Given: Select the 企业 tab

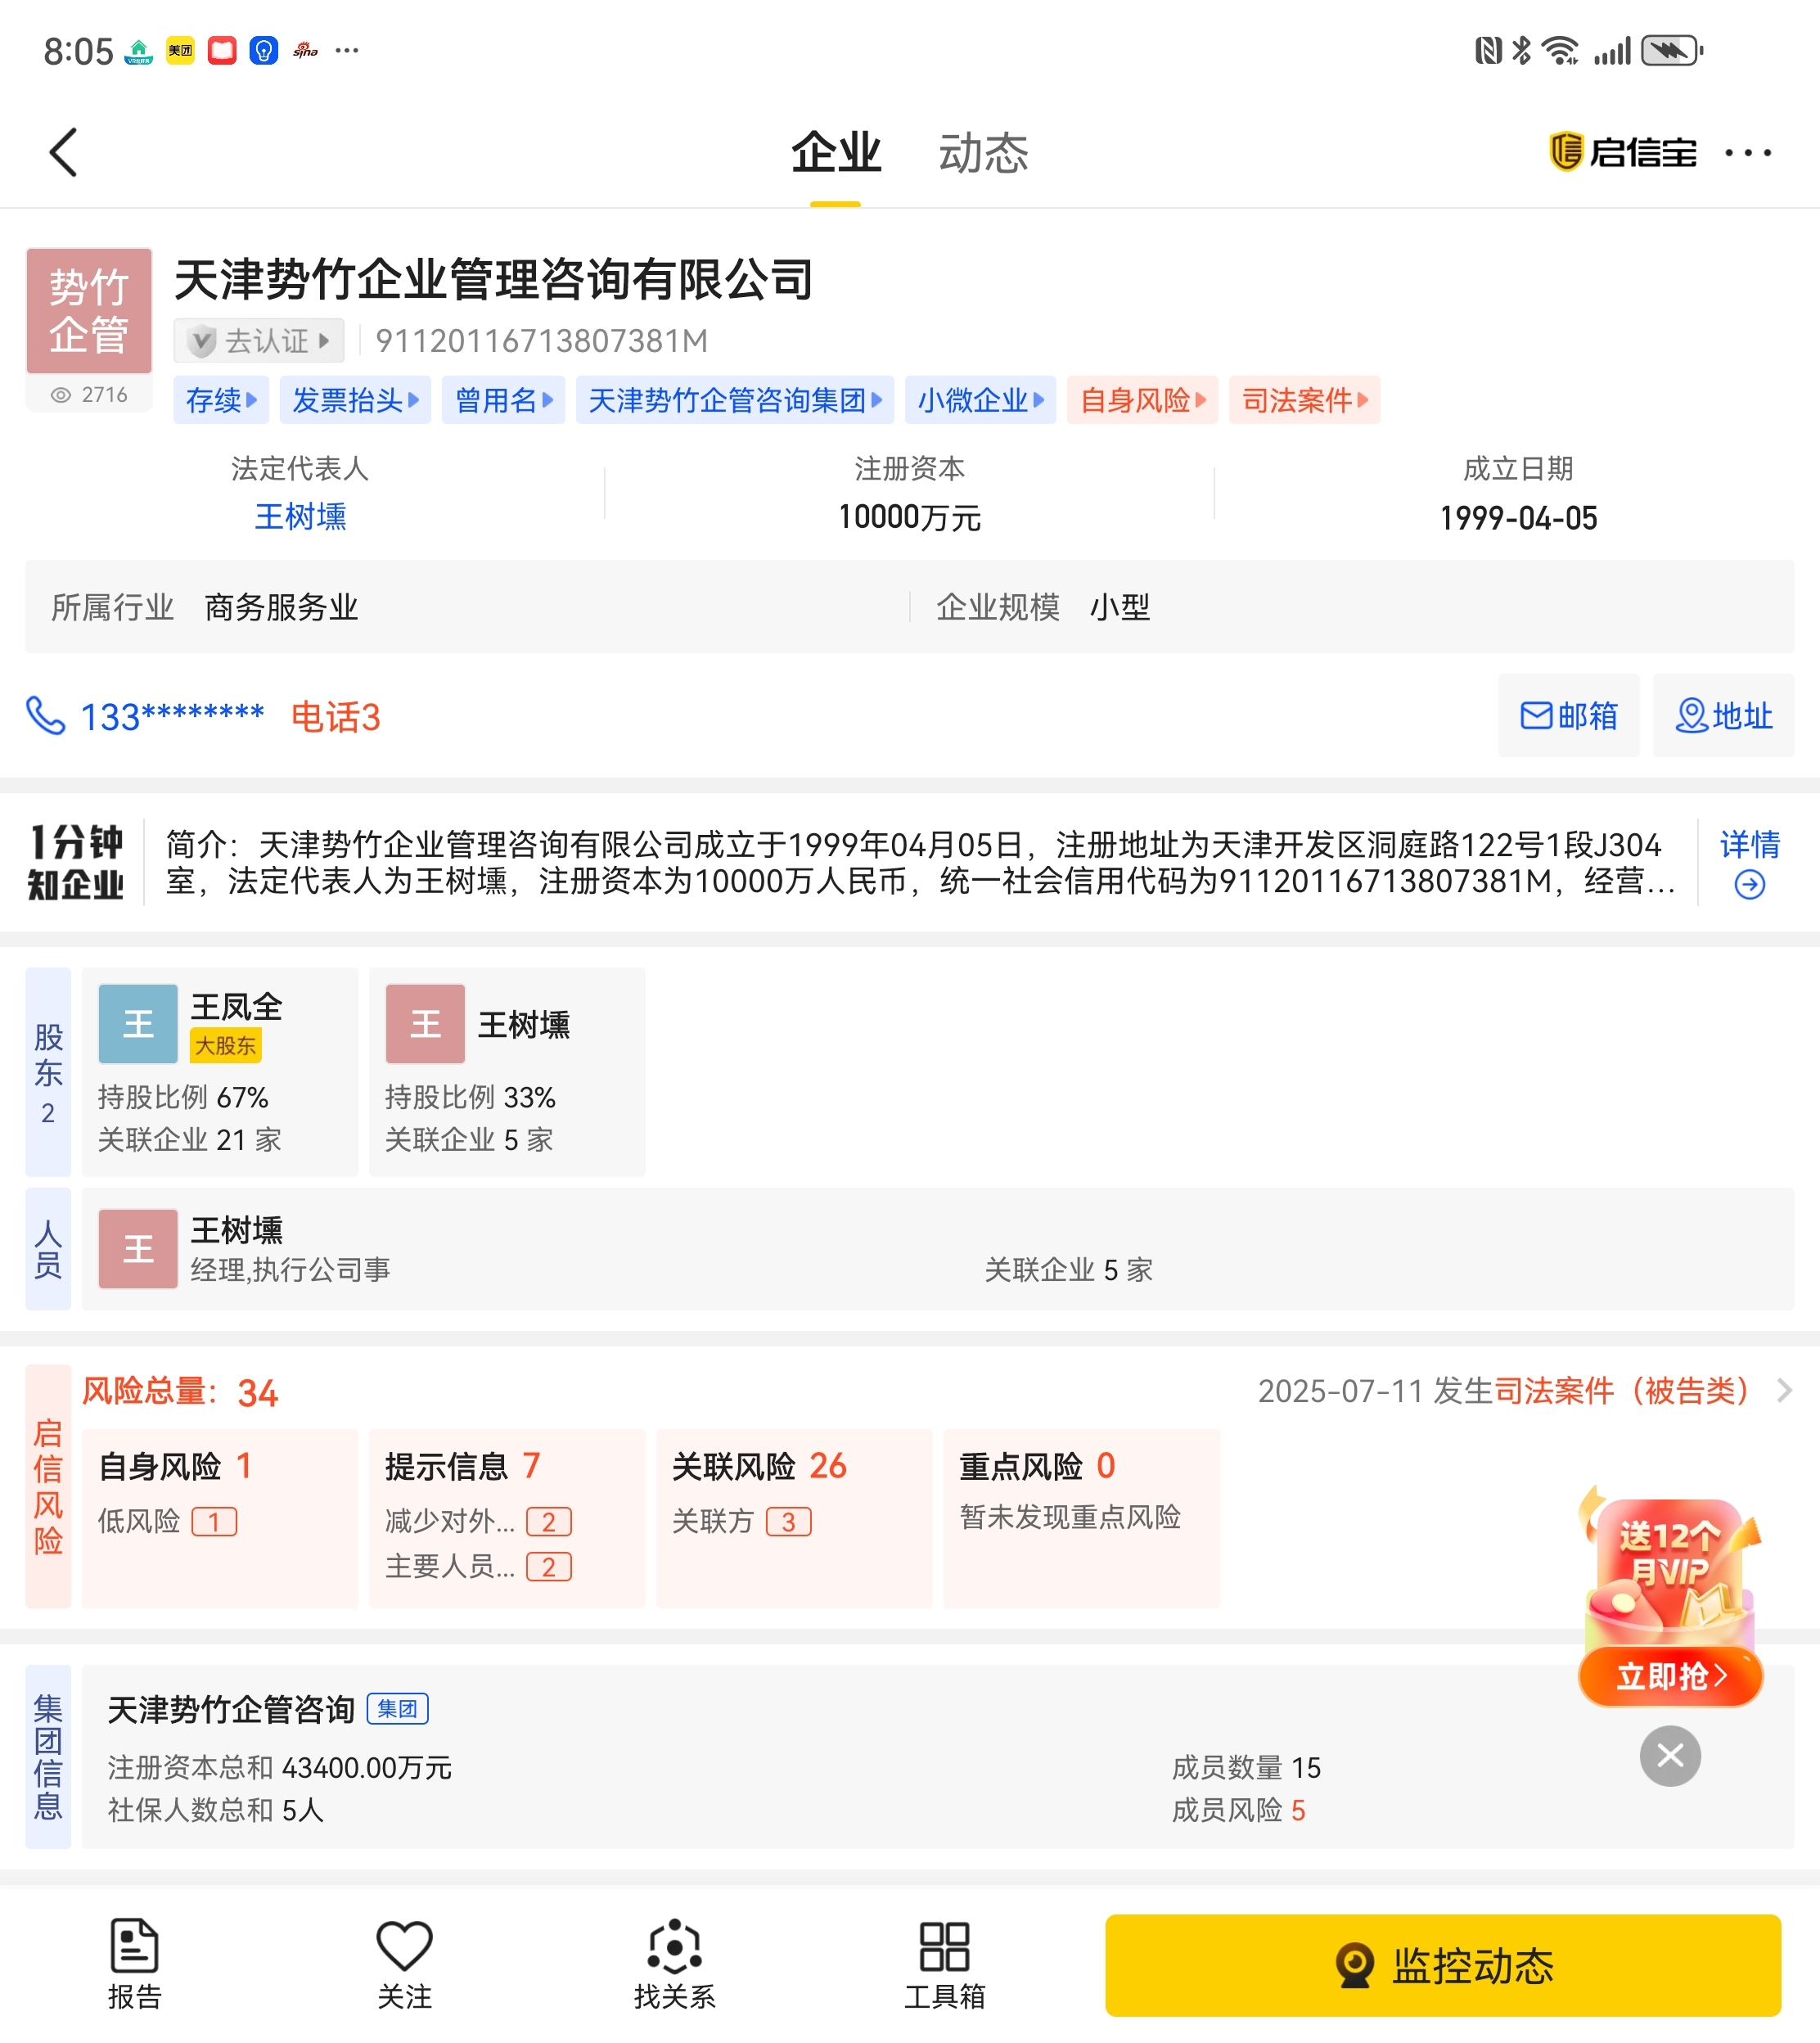Looking at the screenshot, I should pos(835,153).
